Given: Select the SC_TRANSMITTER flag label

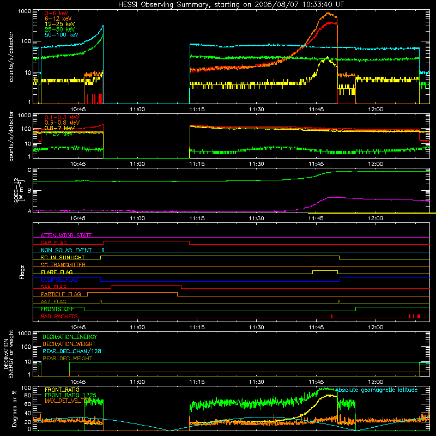Looking at the screenshot, I should pos(63,265).
